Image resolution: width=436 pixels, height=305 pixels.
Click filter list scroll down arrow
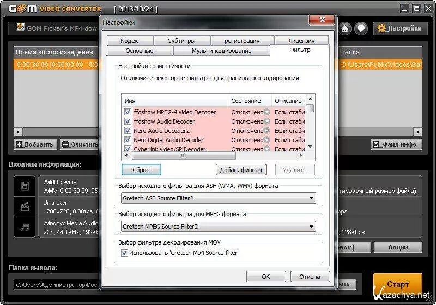pos(310,147)
